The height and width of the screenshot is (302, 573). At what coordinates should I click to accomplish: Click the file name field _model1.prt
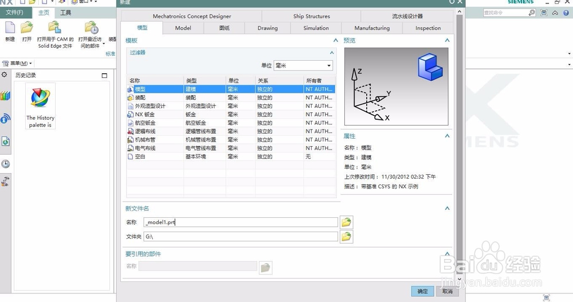(241, 222)
